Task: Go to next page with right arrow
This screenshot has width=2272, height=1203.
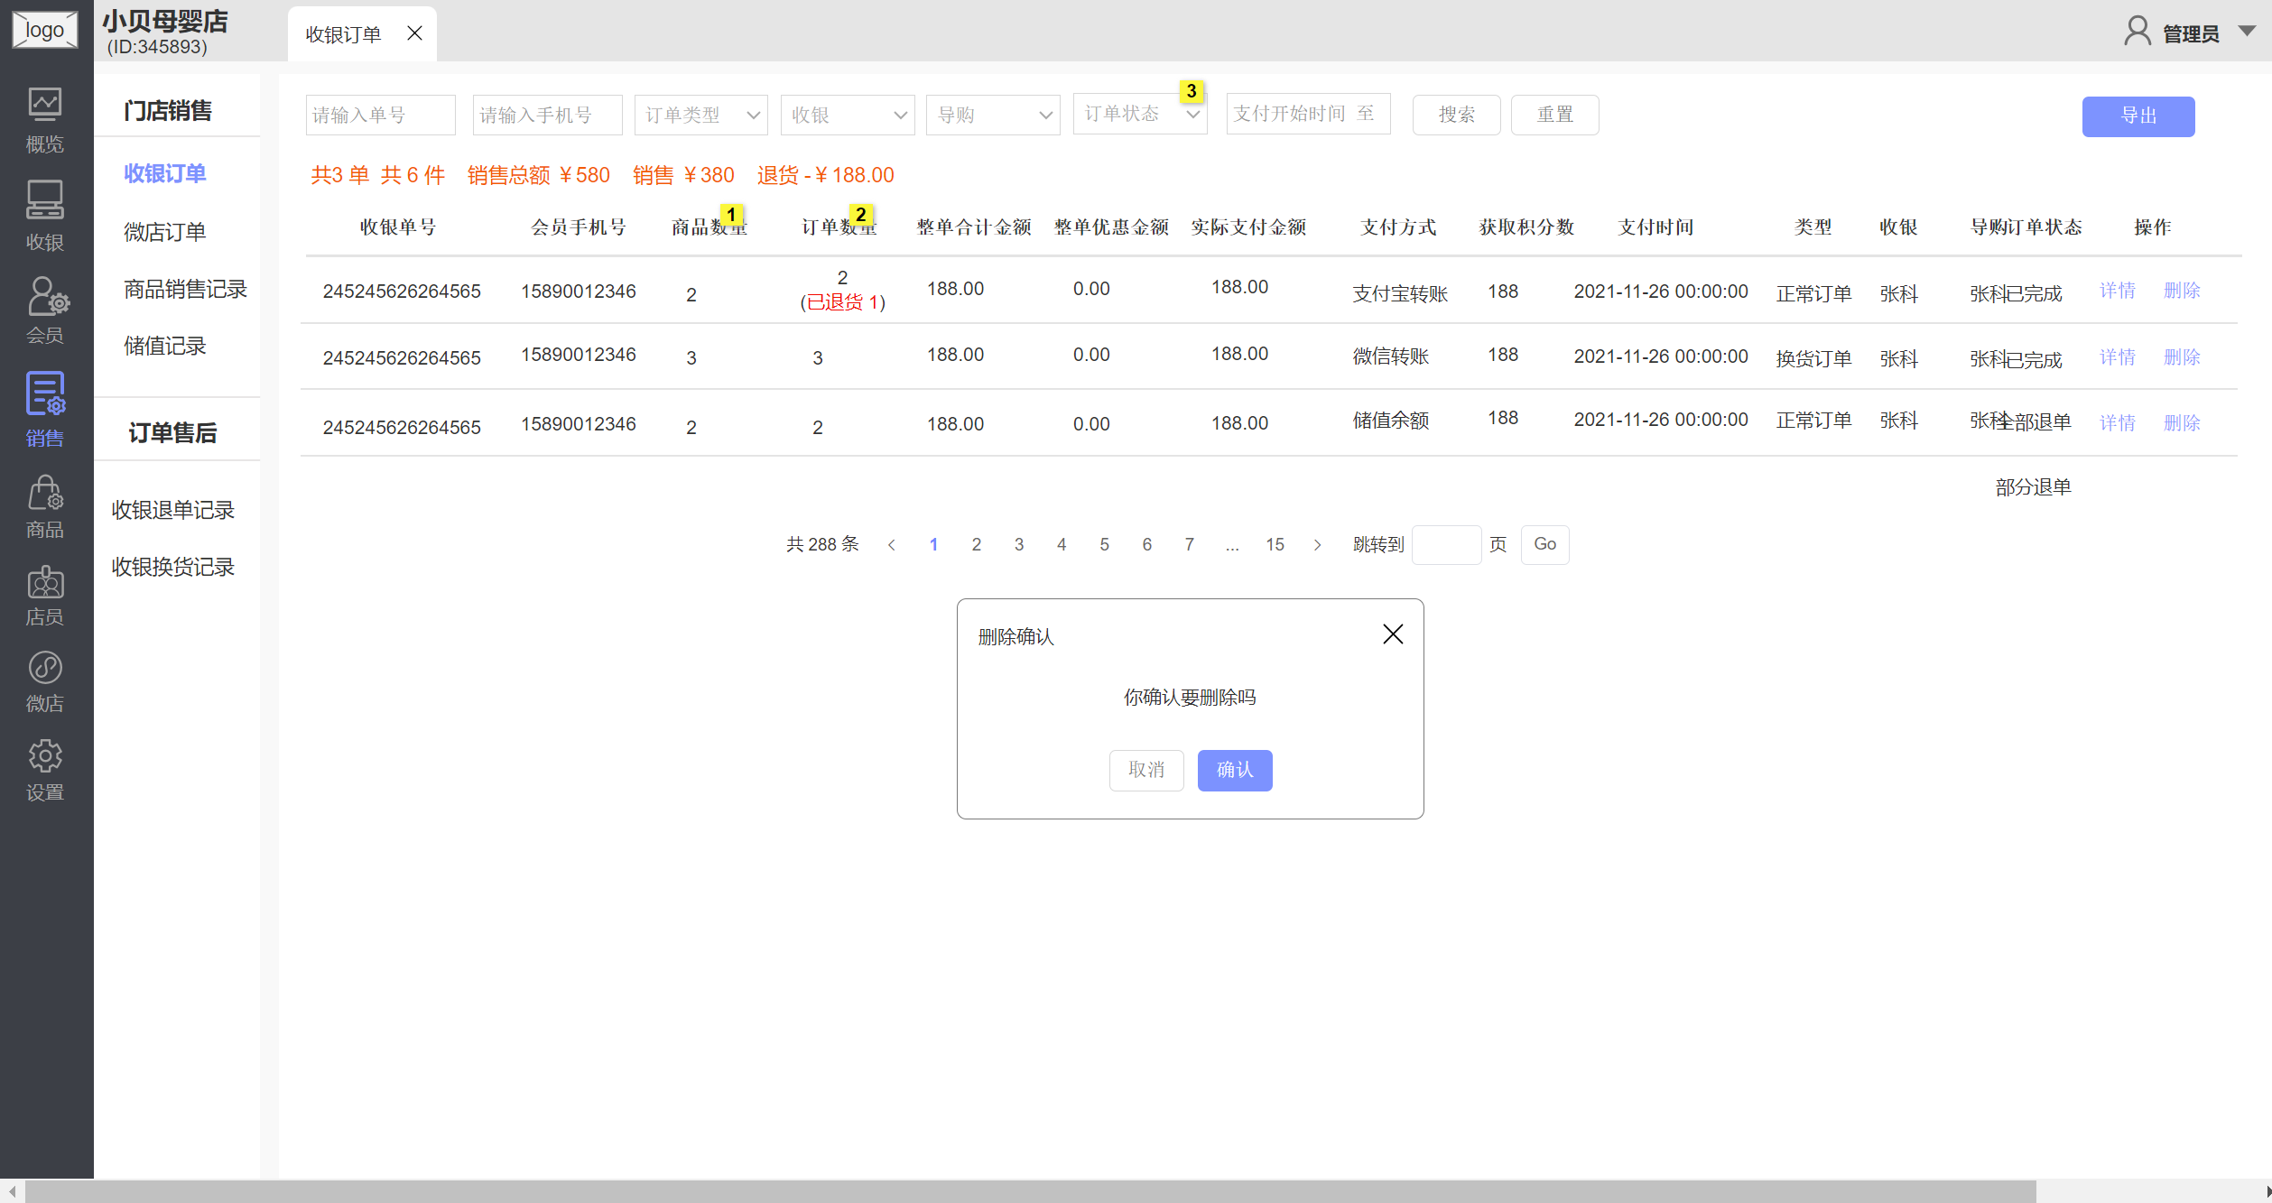Action: (x=1318, y=545)
